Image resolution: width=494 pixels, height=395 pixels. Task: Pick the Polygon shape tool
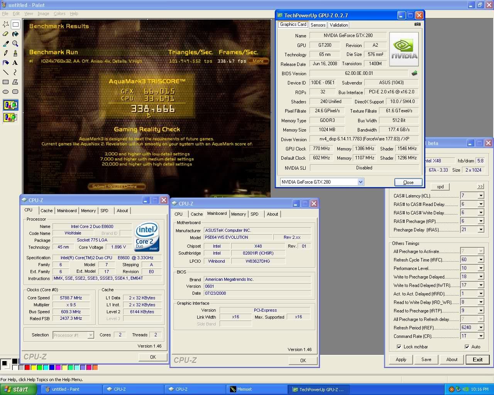click(x=15, y=82)
